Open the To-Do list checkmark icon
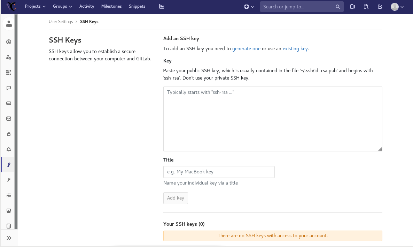Viewport: 413px width, 247px height. 380,7
